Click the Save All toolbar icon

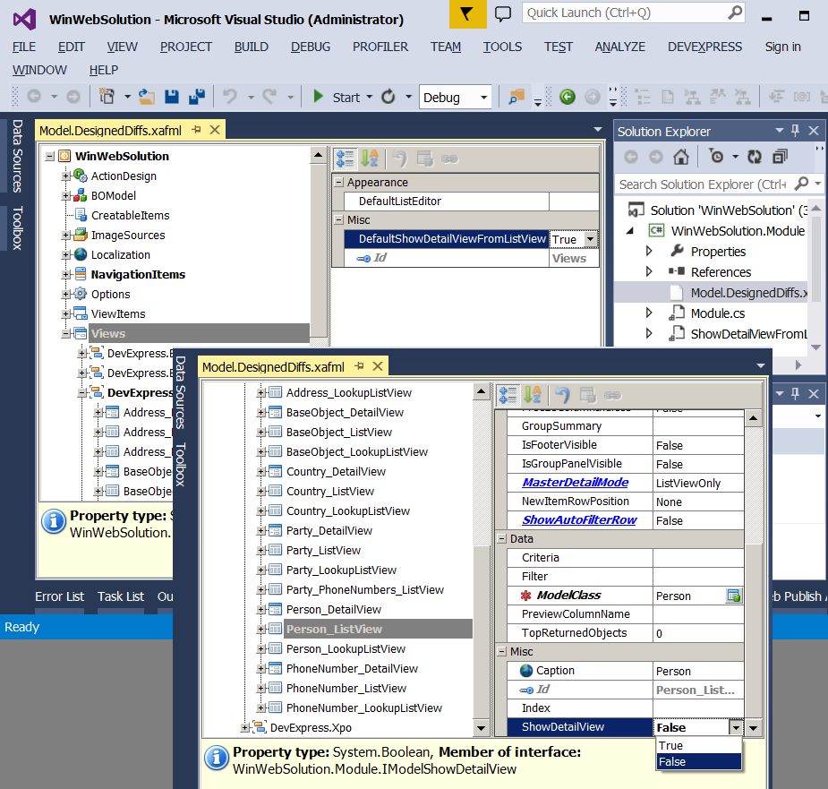pyautogui.click(x=197, y=97)
